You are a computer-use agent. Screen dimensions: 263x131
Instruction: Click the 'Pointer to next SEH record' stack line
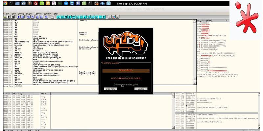coord(209,99)
